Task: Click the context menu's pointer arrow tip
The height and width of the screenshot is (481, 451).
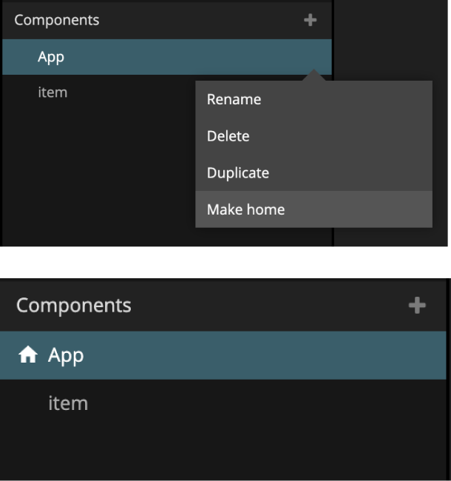Action: (314, 72)
